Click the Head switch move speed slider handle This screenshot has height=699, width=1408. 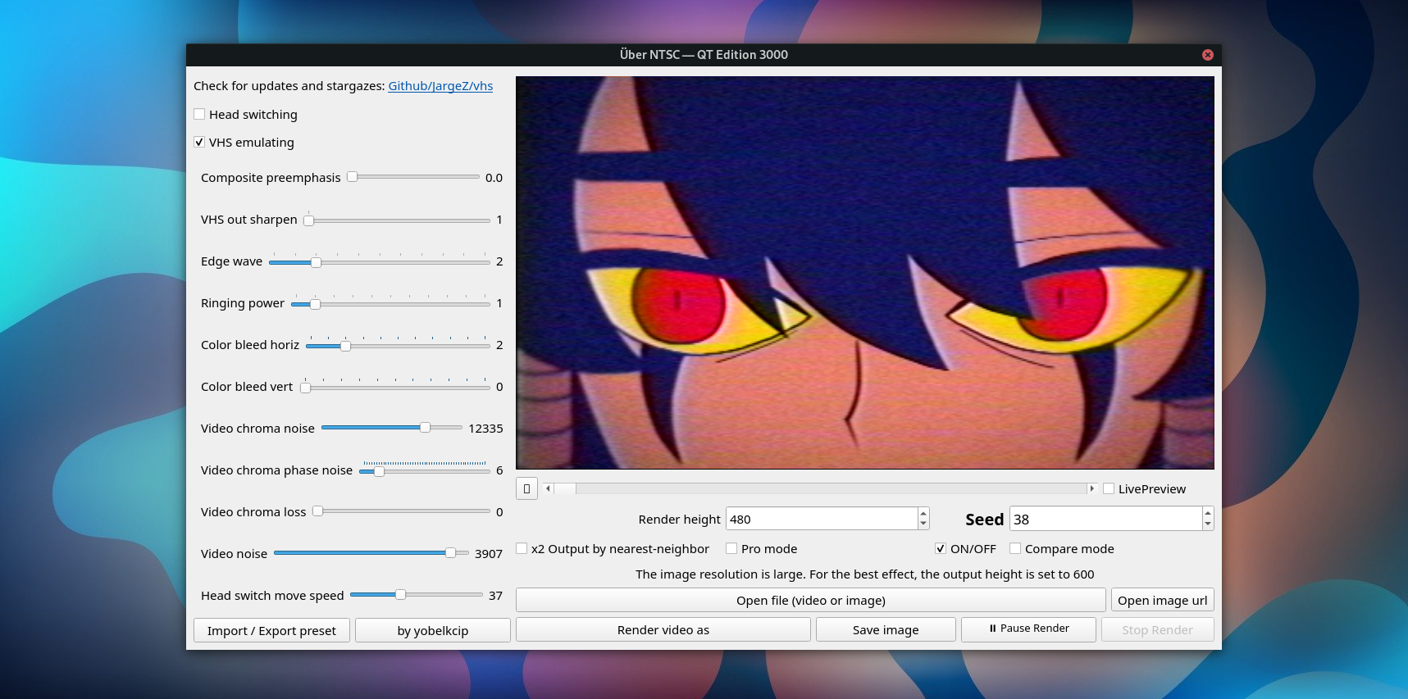[x=400, y=595]
